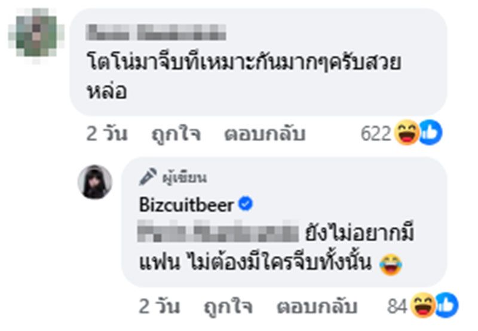Click ถูกใจ under the first comment
Viewport: 478px width, 331px height.
pyautogui.click(x=176, y=134)
